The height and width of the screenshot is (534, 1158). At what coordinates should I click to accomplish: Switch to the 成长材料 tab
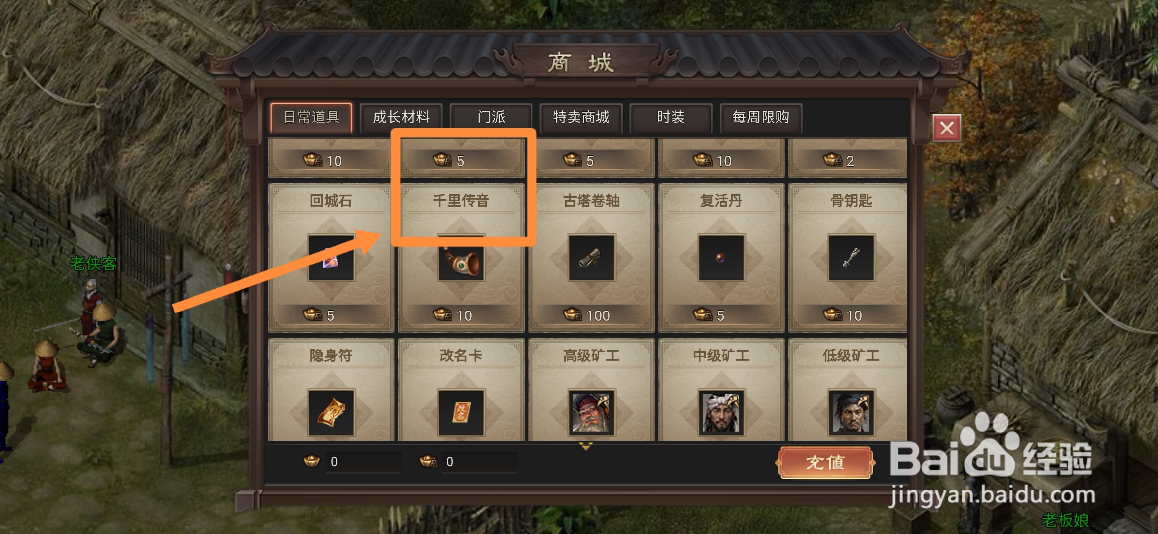[x=401, y=118]
